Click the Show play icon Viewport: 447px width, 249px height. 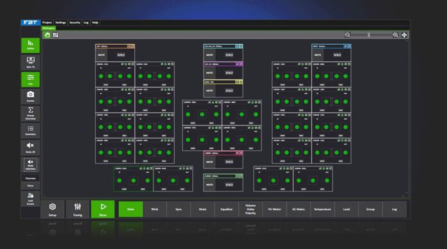point(103,209)
